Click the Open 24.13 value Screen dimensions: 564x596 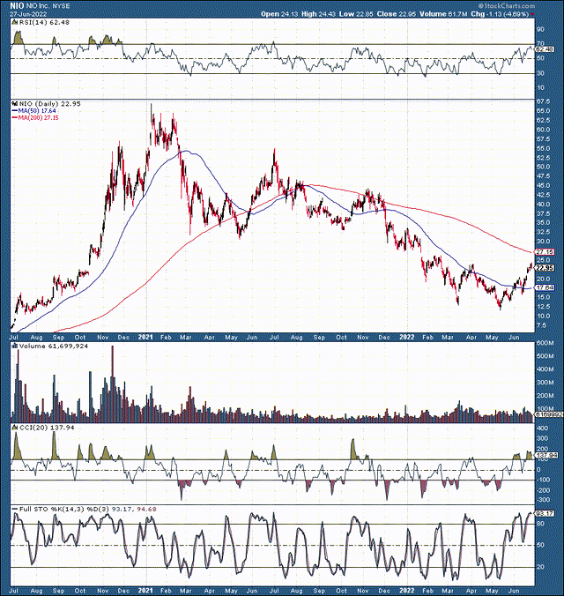(x=279, y=14)
